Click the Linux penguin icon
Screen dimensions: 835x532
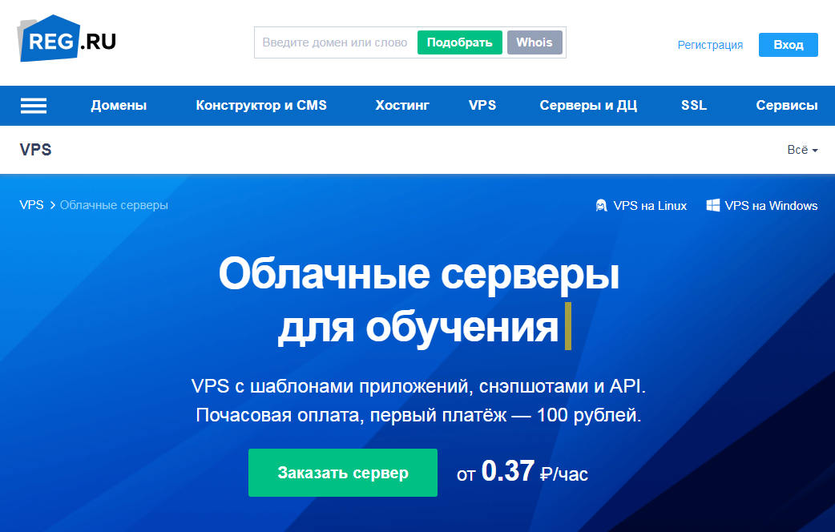pyautogui.click(x=601, y=206)
